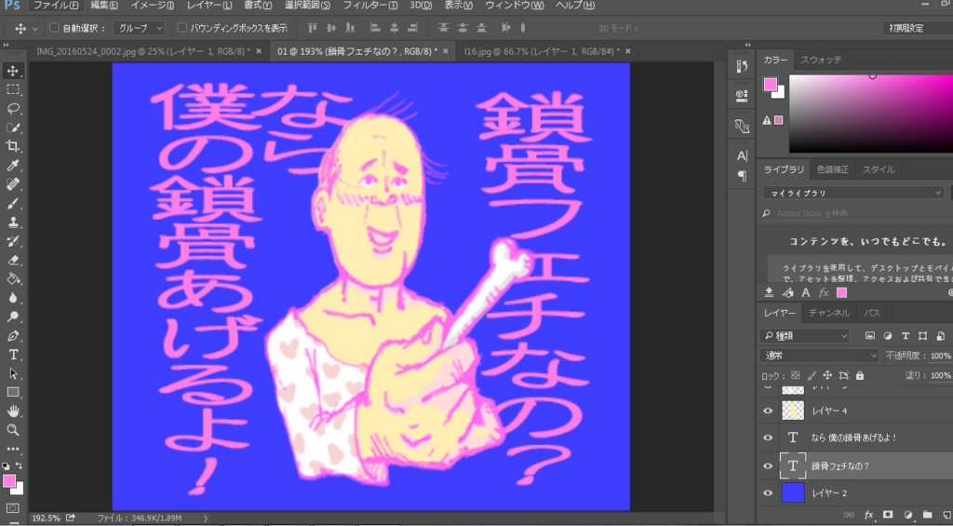Viewport: 953px width, 526px height.
Task: Hide the レイヤー 4 layer
Action: click(x=768, y=411)
